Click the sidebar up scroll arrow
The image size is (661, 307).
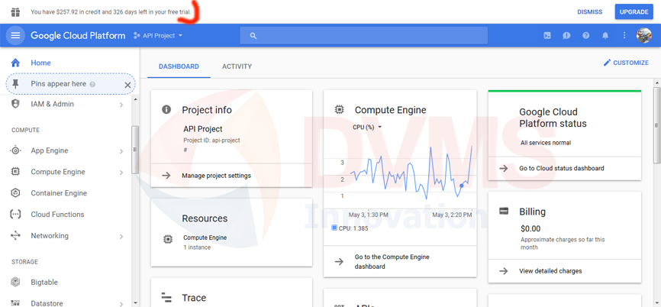135,99
